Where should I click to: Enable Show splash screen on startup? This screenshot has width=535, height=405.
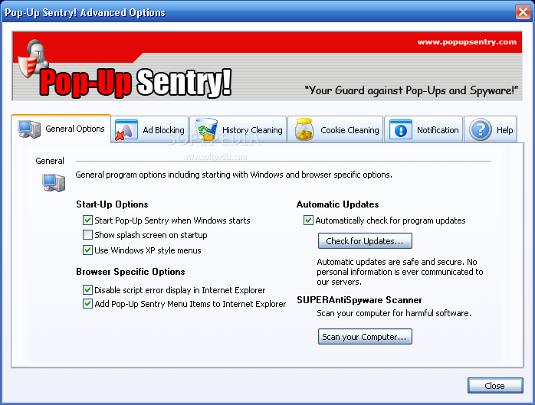coord(87,235)
